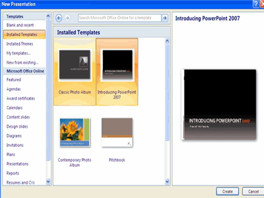Click the Create button

click(227, 192)
